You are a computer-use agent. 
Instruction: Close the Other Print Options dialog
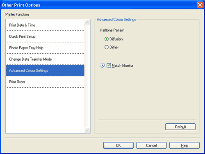(200, 5)
